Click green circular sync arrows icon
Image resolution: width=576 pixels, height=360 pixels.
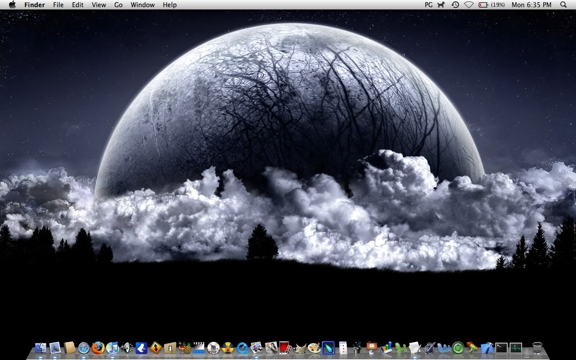point(458,347)
